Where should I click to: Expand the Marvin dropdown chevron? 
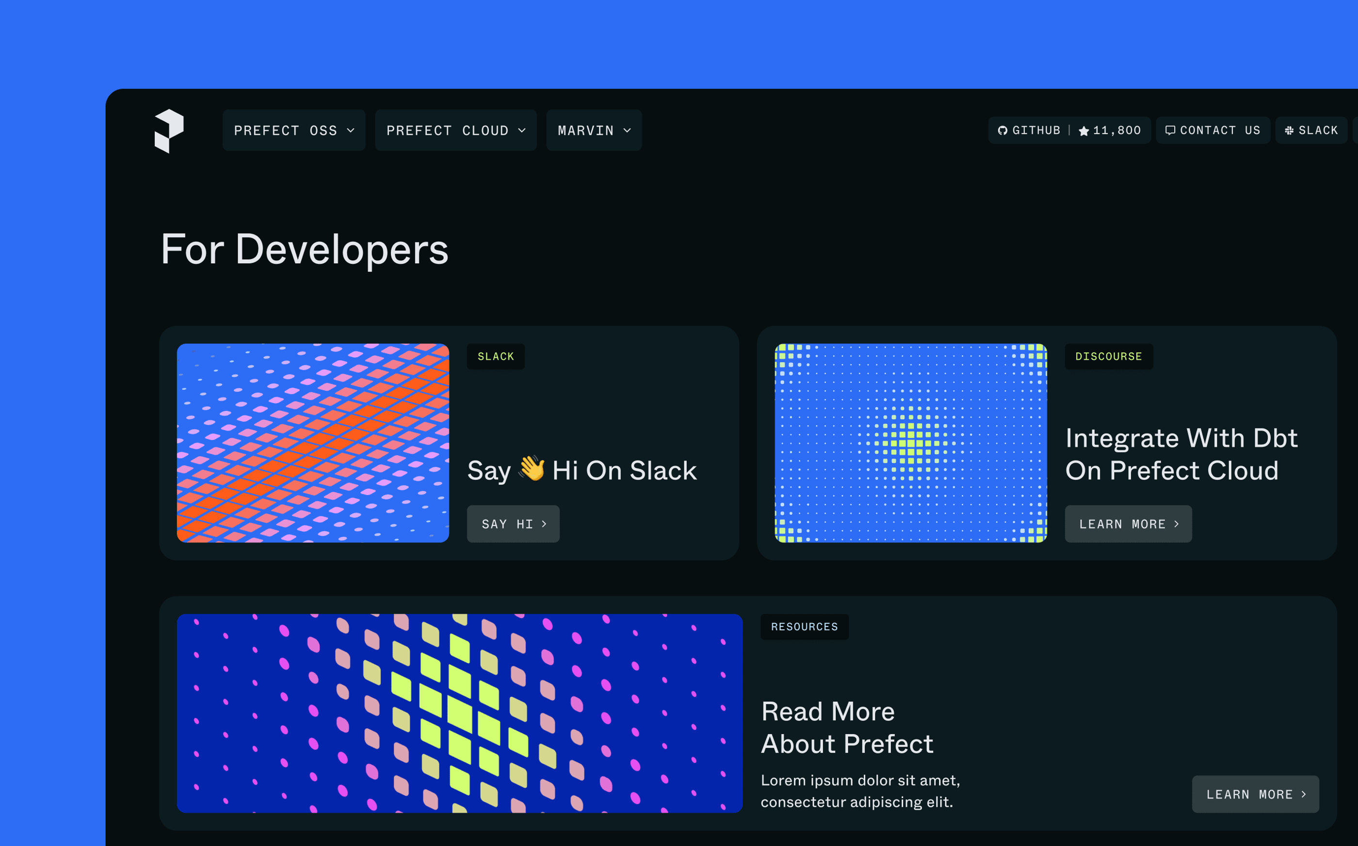(x=628, y=130)
